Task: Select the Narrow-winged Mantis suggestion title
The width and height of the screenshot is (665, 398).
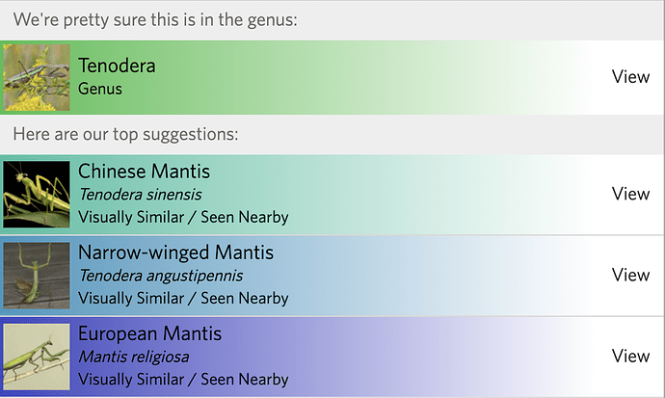Action: coord(175,252)
